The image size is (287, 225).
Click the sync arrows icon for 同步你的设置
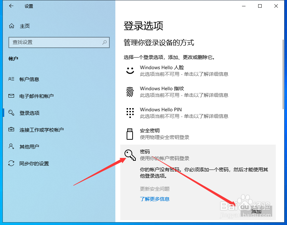[x=11, y=163]
